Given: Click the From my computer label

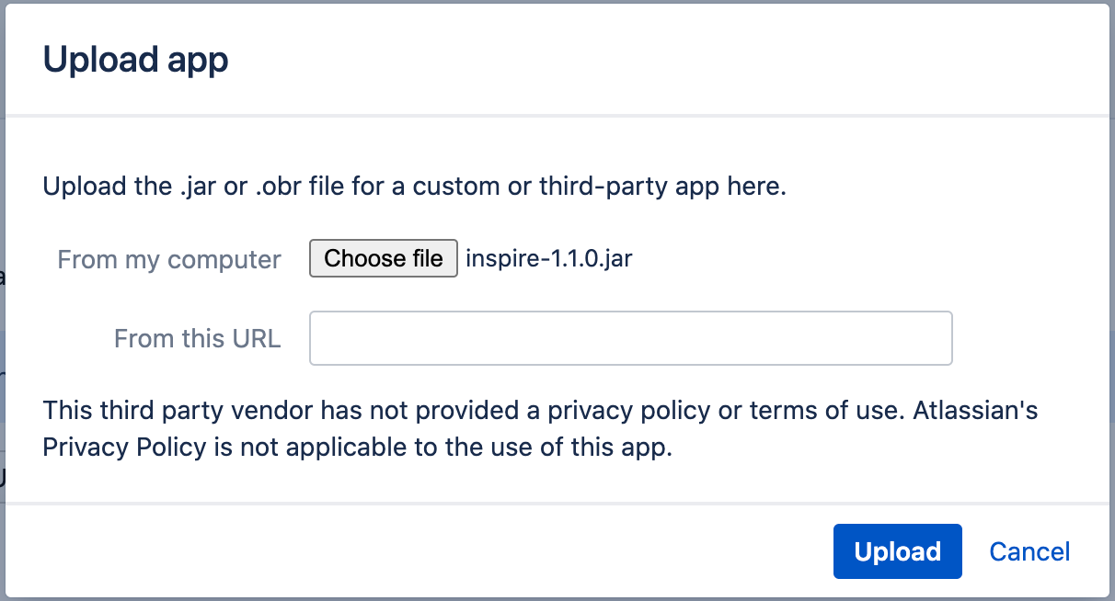Looking at the screenshot, I should pos(169,259).
